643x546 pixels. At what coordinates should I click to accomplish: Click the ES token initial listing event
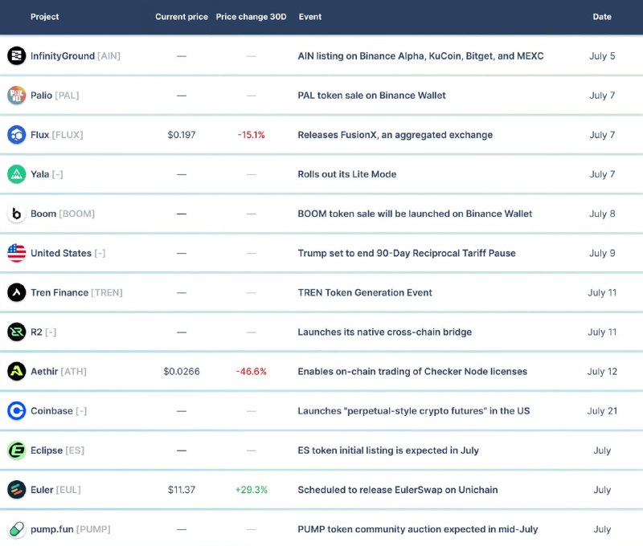(388, 450)
